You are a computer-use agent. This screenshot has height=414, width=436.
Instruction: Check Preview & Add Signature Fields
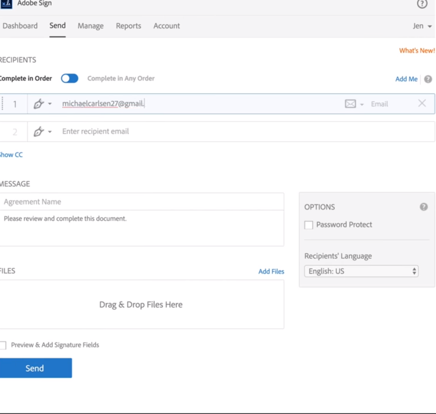[3, 345]
